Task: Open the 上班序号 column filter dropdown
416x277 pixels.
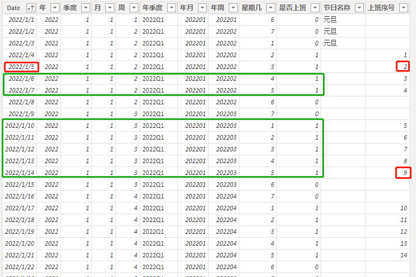Action: 404,8
